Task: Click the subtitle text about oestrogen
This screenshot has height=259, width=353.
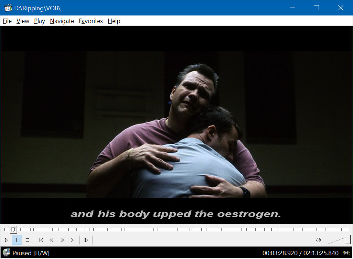Action: (x=176, y=214)
